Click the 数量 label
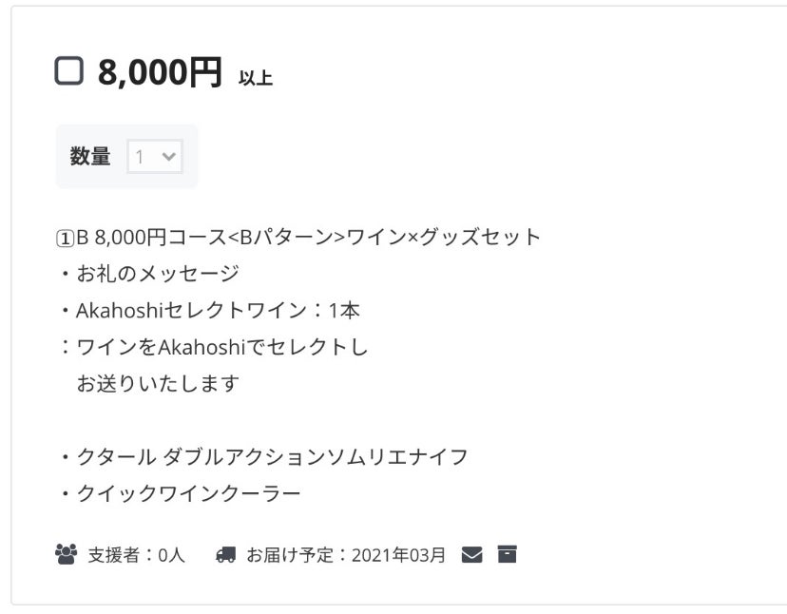Screen dimensions: 787x614 [90, 157]
